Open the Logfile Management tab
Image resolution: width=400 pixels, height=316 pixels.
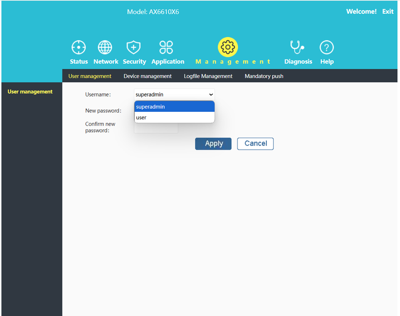tap(208, 76)
